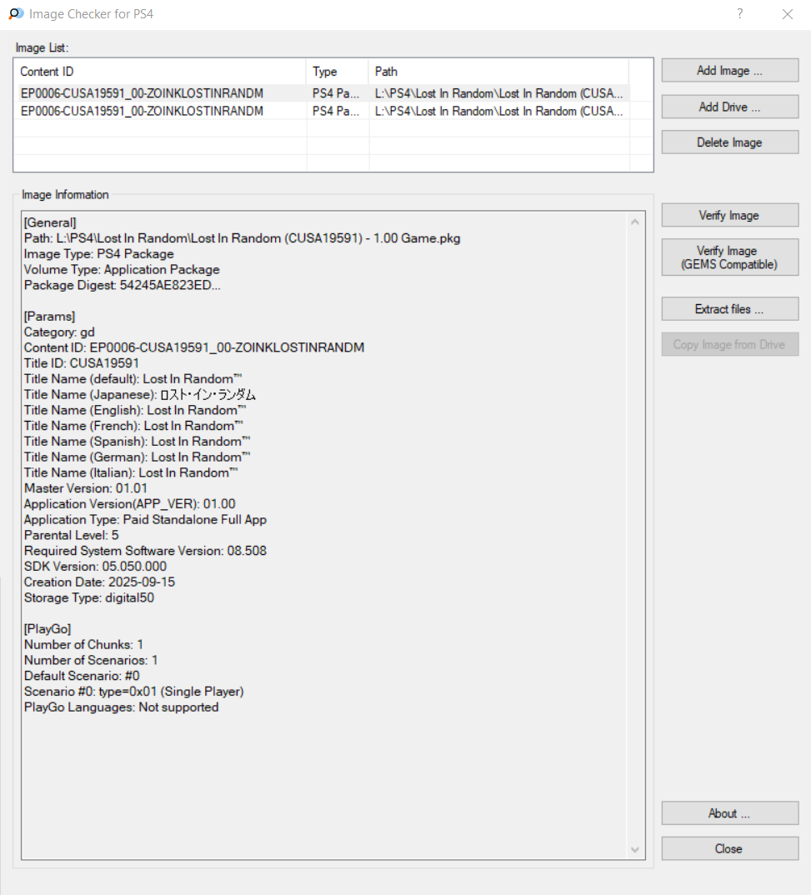Click the SDK Version: 05.050.000 line

coord(95,566)
